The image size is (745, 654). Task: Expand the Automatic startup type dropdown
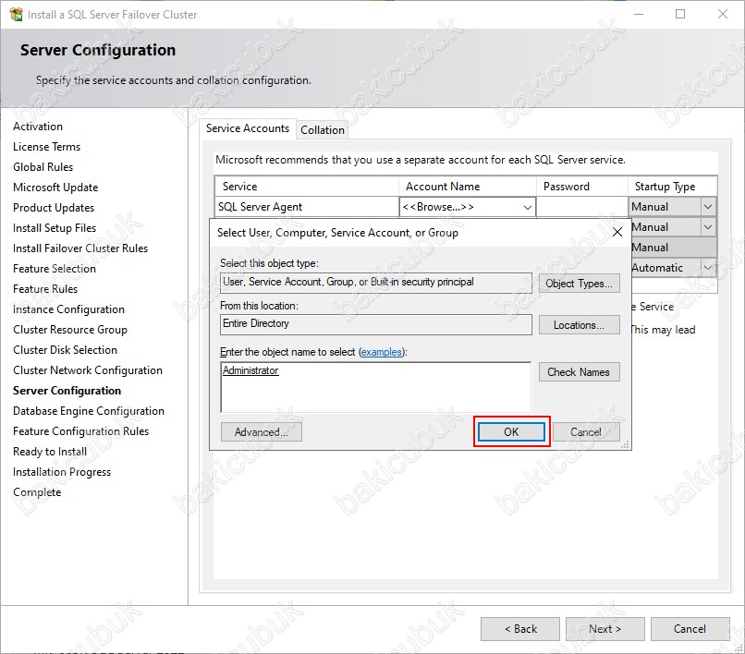[707, 268]
